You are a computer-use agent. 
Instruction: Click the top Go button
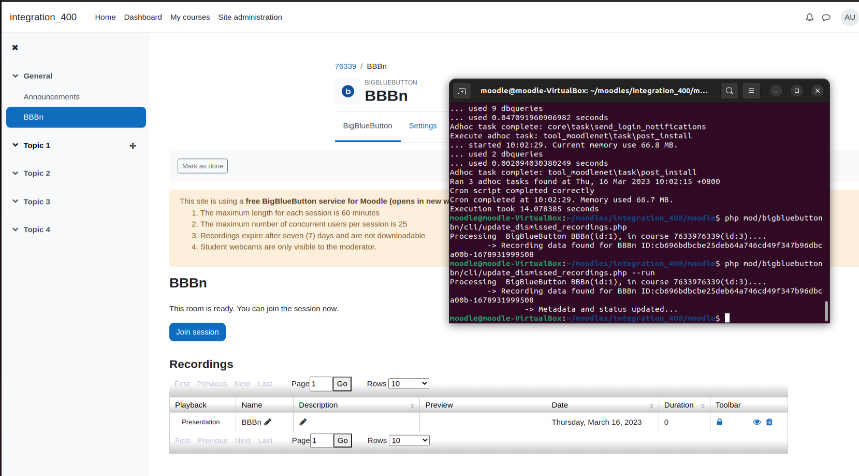[x=342, y=384]
